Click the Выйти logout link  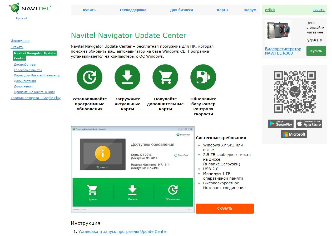pyautogui.click(x=319, y=10)
